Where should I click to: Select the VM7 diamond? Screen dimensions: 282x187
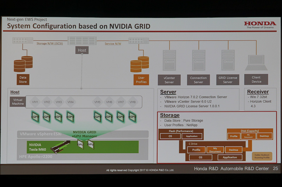pos(121,102)
